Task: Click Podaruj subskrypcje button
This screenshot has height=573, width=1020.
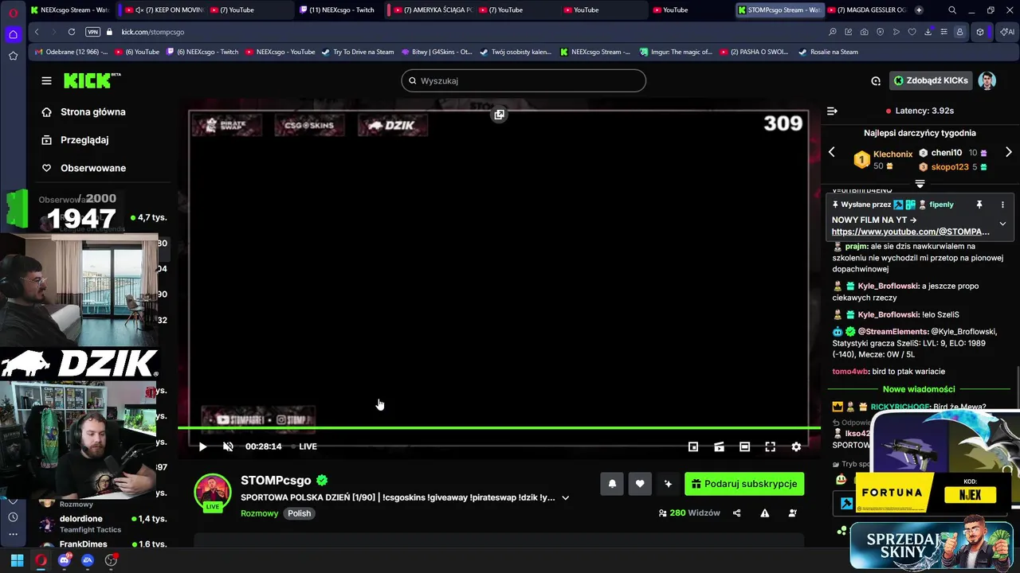Action: 744,484
